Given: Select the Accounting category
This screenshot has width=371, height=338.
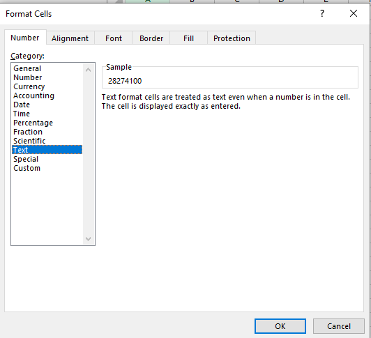Looking at the screenshot, I should coord(47,95).
